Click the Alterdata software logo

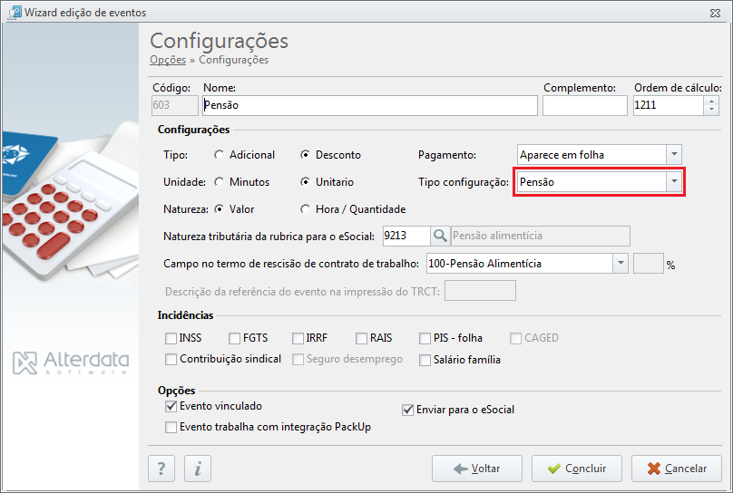click(71, 362)
